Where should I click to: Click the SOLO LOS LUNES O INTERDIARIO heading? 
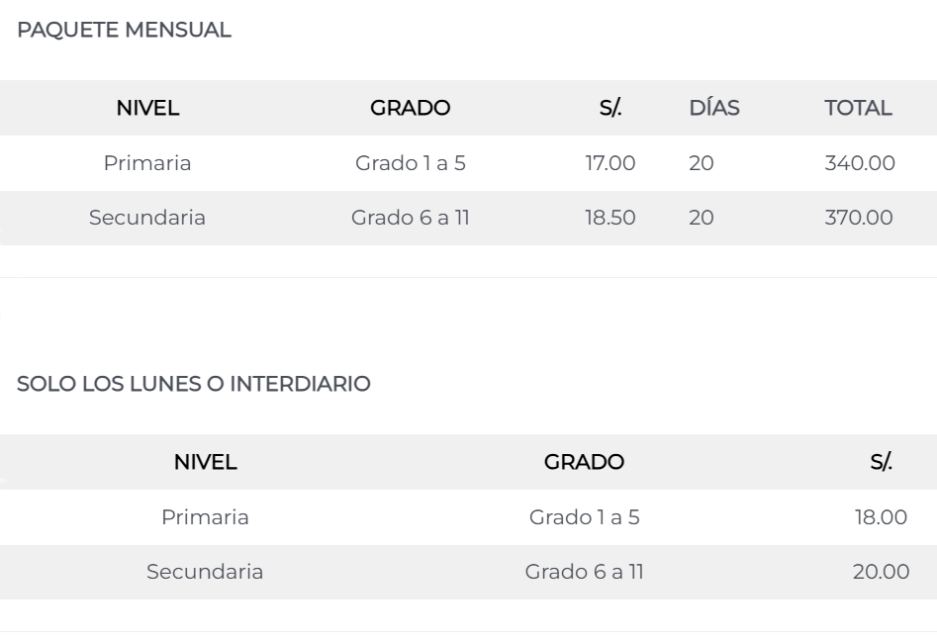coord(194,385)
